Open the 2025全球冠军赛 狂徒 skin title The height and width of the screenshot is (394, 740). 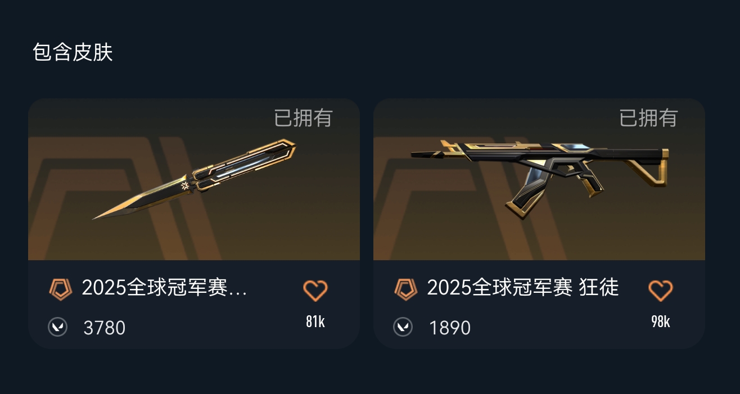click(523, 288)
